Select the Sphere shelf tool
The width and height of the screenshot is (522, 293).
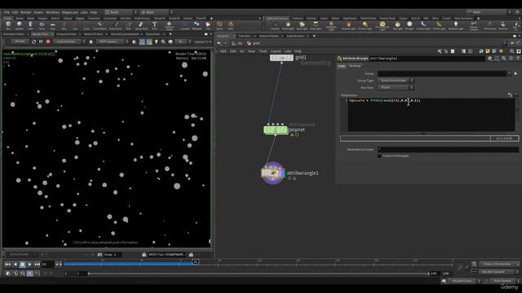click(20, 25)
